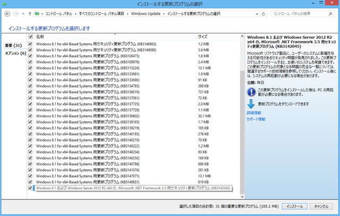This screenshot has height=216, width=340.
Task: Select the KB3140234 update row text
Action: [88, 152]
